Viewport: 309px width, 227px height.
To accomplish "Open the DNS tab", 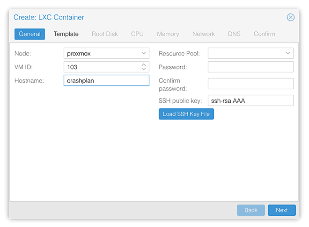I will click(234, 34).
